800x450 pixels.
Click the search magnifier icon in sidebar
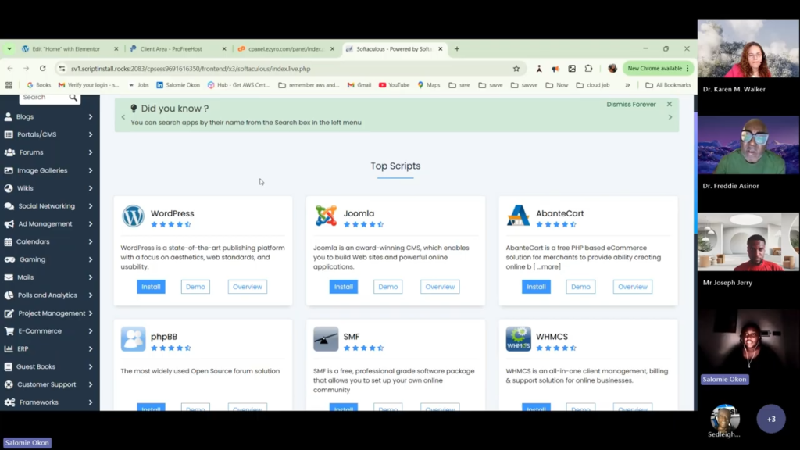pyautogui.click(x=73, y=98)
